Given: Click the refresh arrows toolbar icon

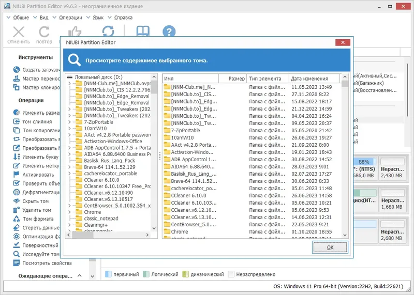Looking at the screenshot, I should pos(108,31).
